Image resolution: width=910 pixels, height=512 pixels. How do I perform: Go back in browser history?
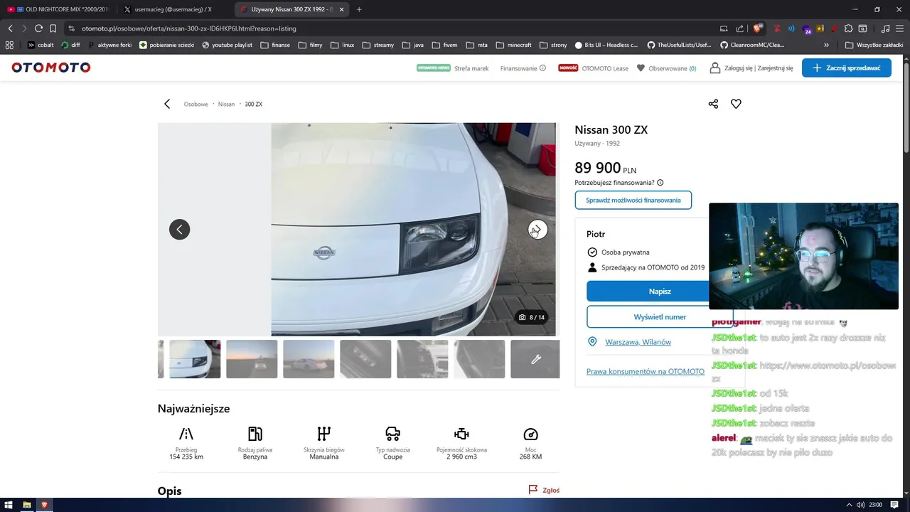click(x=10, y=28)
